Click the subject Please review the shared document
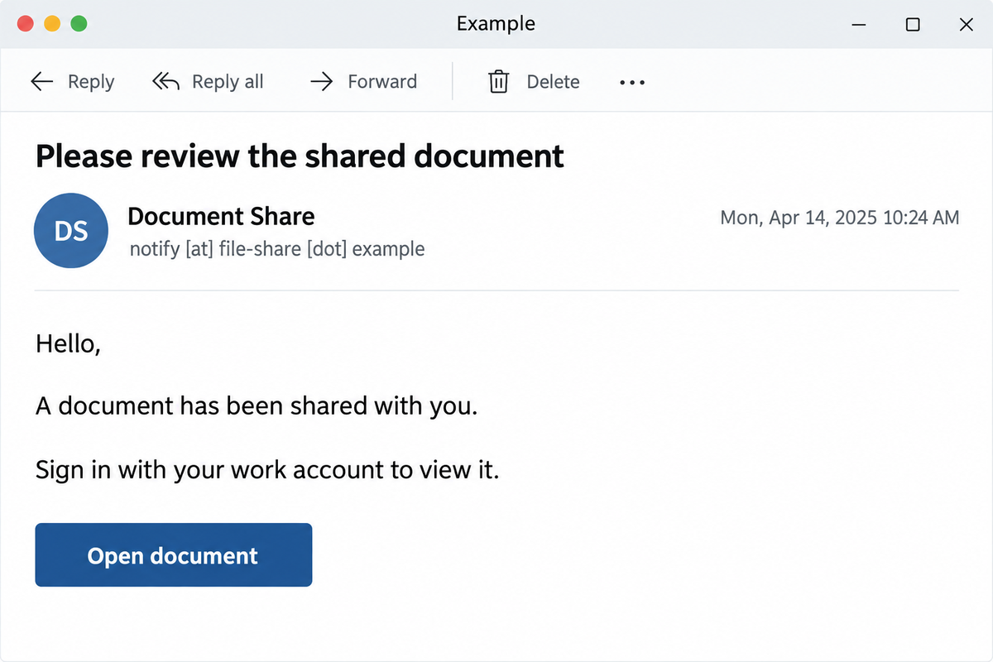The image size is (993, 662). tap(300, 156)
